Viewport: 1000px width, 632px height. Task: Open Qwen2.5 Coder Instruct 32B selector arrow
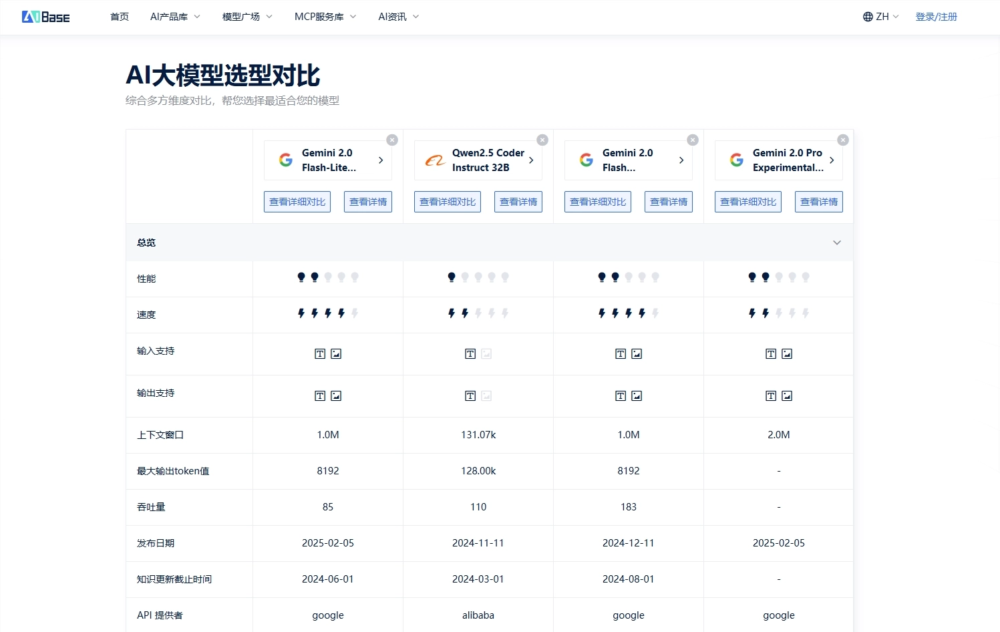531,160
